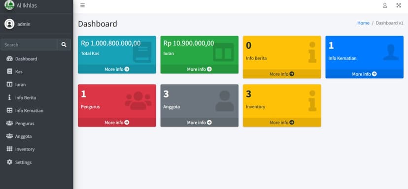The width and height of the screenshot is (408, 189).
Task: Click the admin avatar icon
Action: [9, 24]
